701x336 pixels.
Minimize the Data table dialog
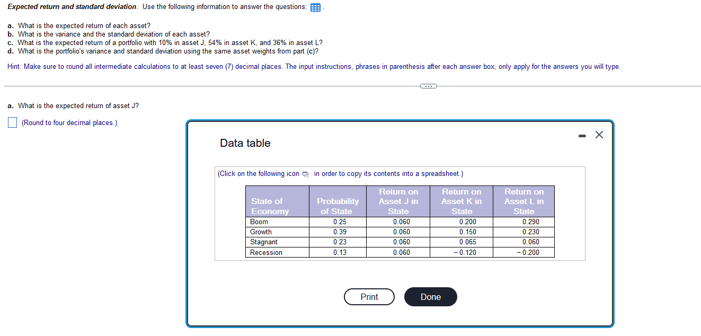581,135
